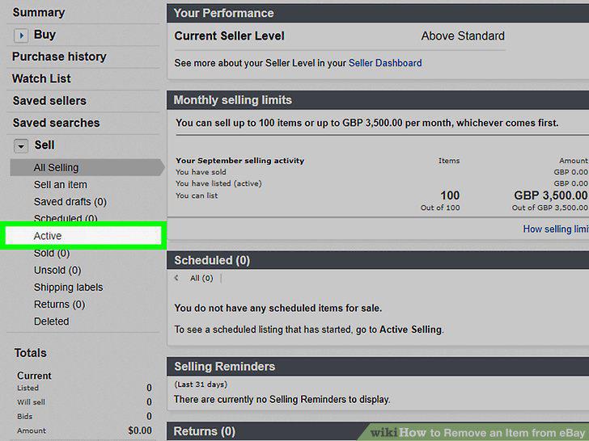Expand the Buy section arrow
The image size is (589, 441).
click(21, 36)
